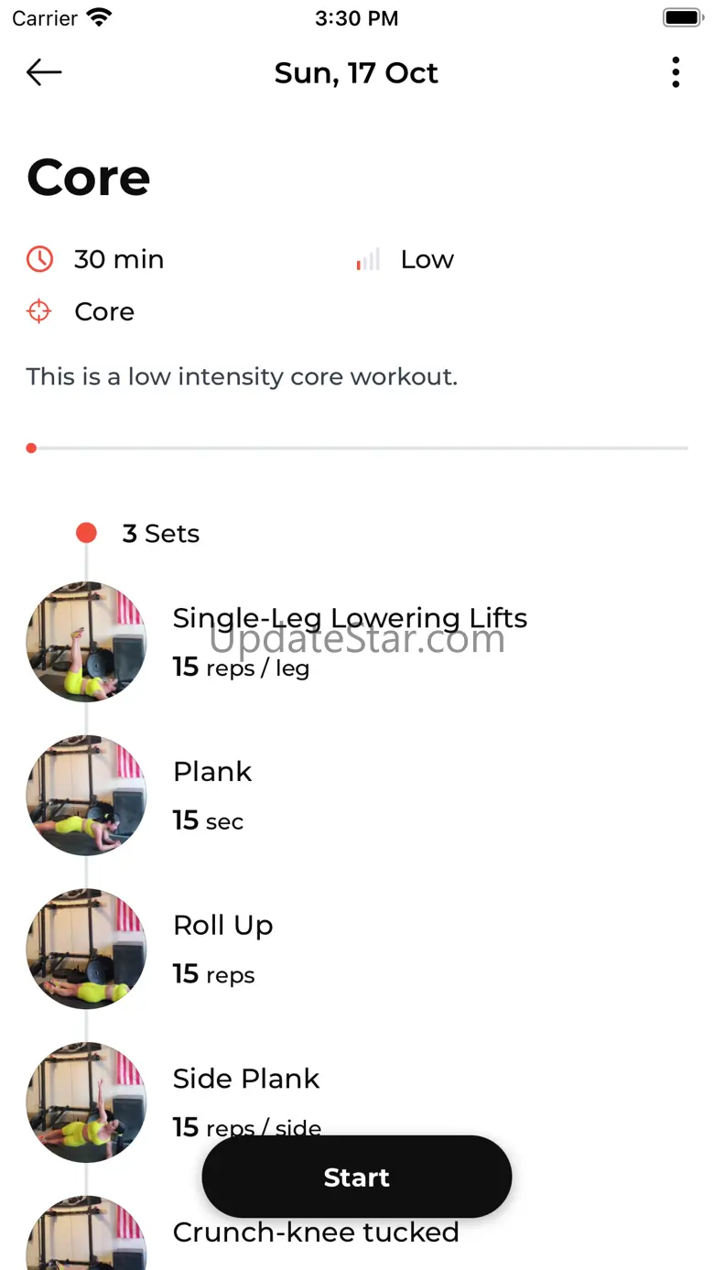Tap the Sun, 17 Oct date title
The width and height of the screenshot is (714, 1270).
click(x=356, y=73)
